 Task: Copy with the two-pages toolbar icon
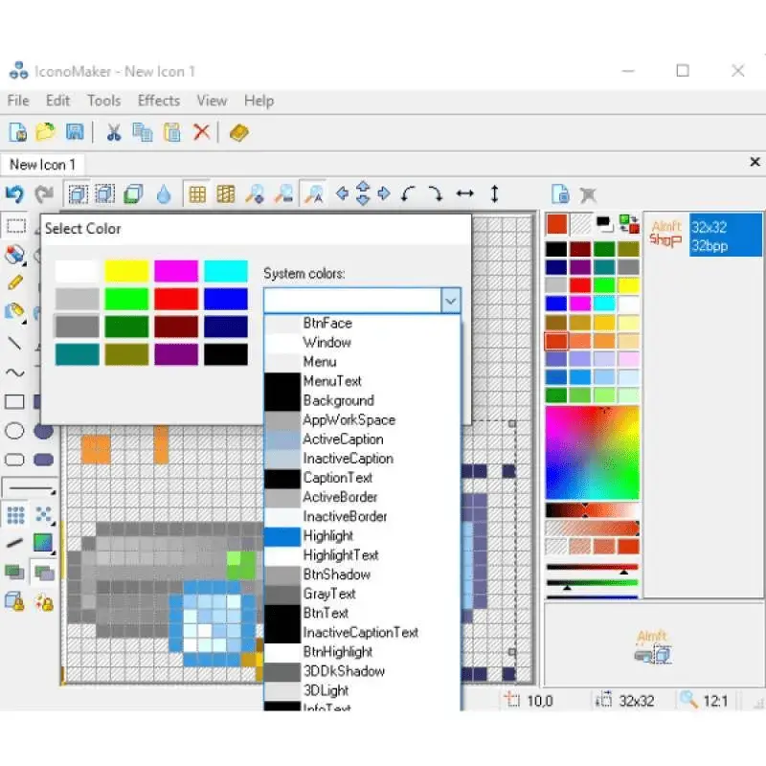point(143,132)
